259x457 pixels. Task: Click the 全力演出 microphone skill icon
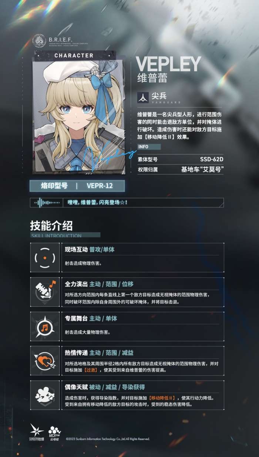pyautogui.click(x=45, y=292)
